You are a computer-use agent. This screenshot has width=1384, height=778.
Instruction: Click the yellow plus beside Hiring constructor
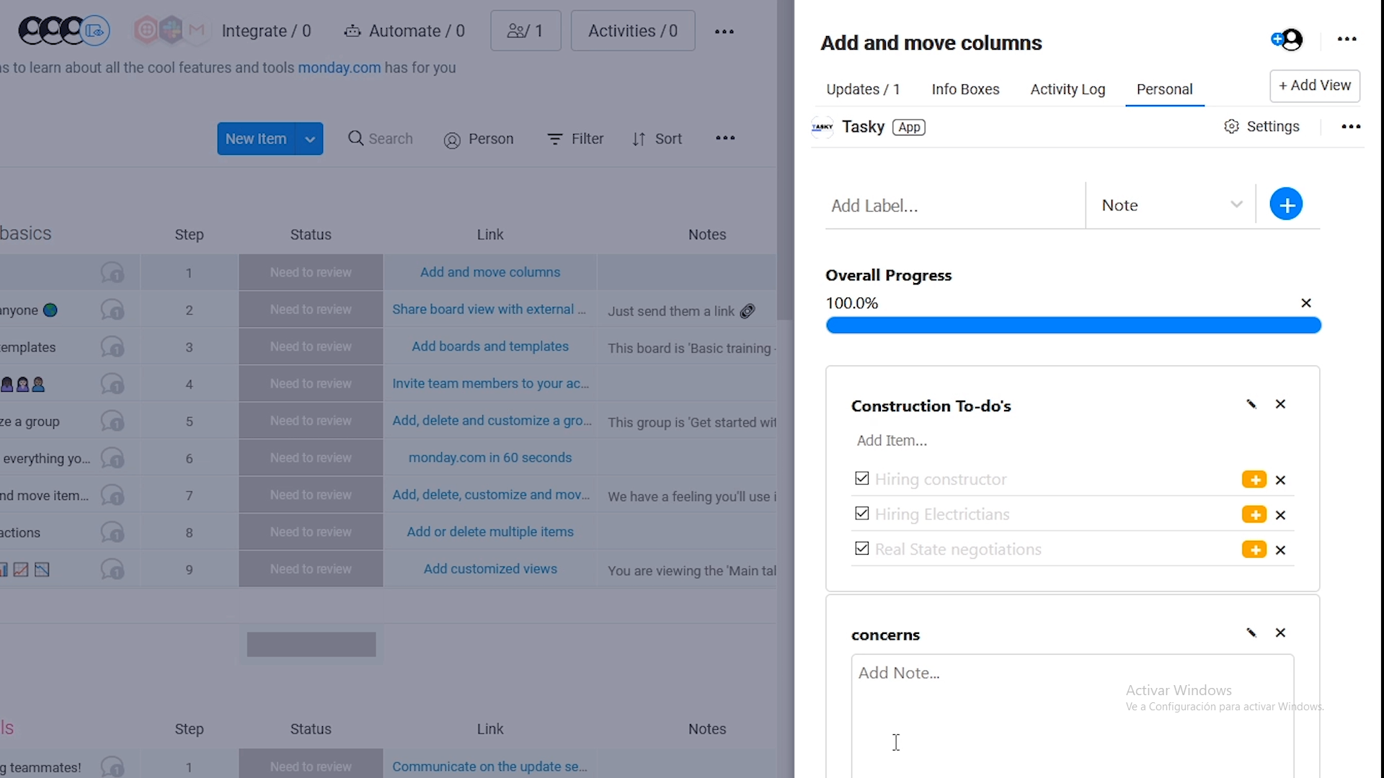[x=1254, y=480]
